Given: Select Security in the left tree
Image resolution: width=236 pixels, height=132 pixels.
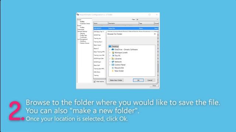Looking at the screenshot, I should point(83,33).
